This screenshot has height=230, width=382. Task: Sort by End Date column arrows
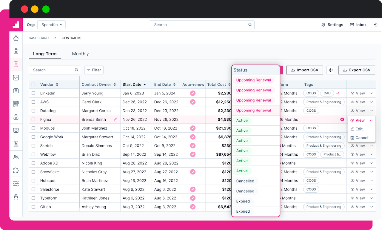click(175, 85)
